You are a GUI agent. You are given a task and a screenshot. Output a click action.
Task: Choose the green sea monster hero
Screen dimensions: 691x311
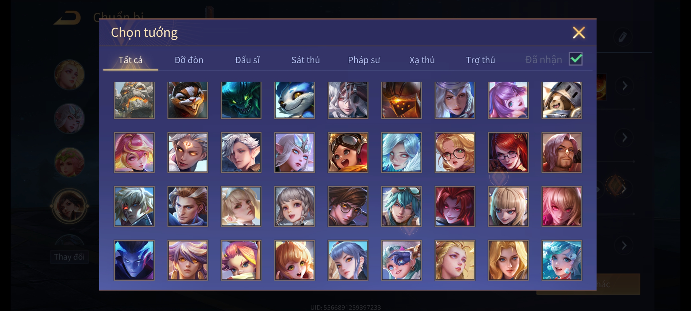pos(241,100)
